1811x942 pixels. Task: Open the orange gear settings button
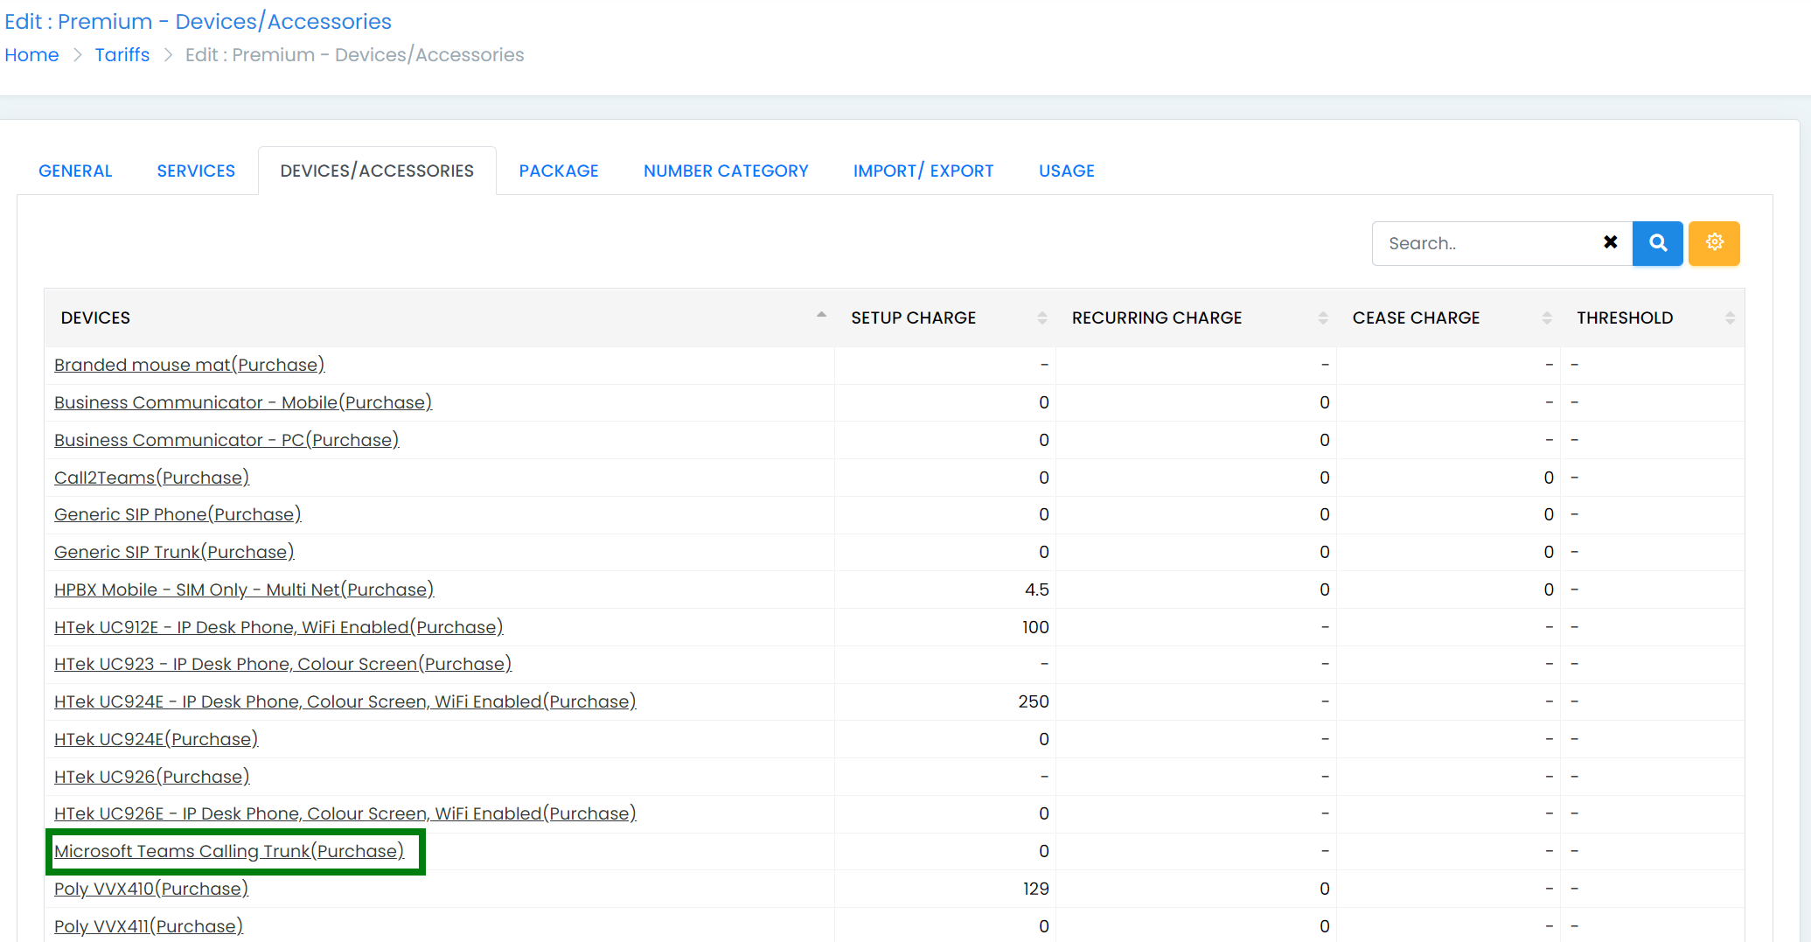[1714, 243]
